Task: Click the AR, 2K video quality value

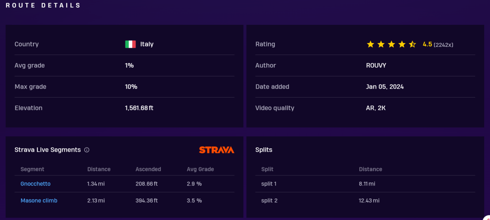Action: [x=376, y=108]
